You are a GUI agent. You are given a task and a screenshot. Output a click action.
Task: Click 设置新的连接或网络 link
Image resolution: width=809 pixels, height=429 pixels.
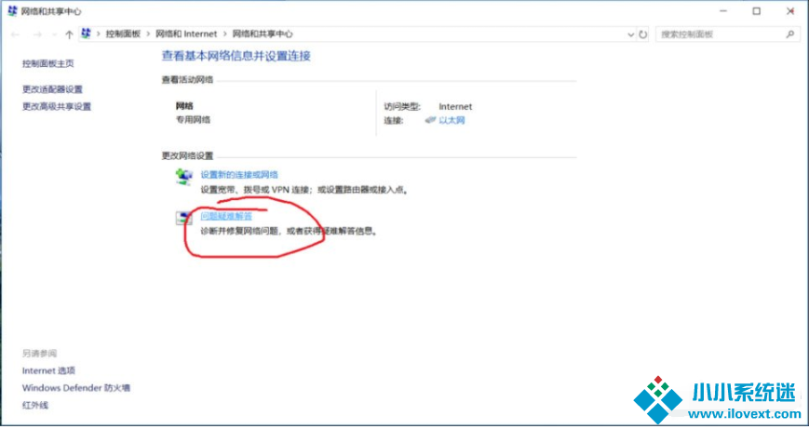click(239, 175)
